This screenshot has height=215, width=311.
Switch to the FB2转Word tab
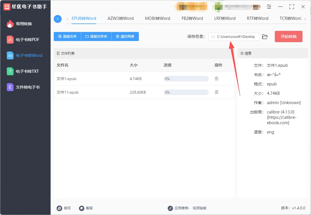(x=192, y=18)
